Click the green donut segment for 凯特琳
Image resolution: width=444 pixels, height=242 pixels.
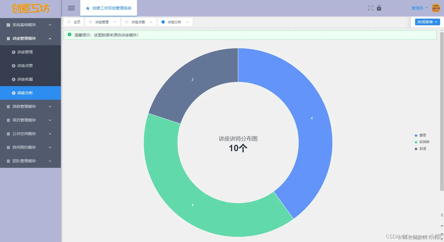click(x=192, y=205)
